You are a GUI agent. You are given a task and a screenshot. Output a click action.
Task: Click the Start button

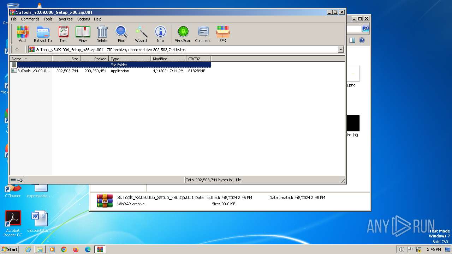[10, 249]
